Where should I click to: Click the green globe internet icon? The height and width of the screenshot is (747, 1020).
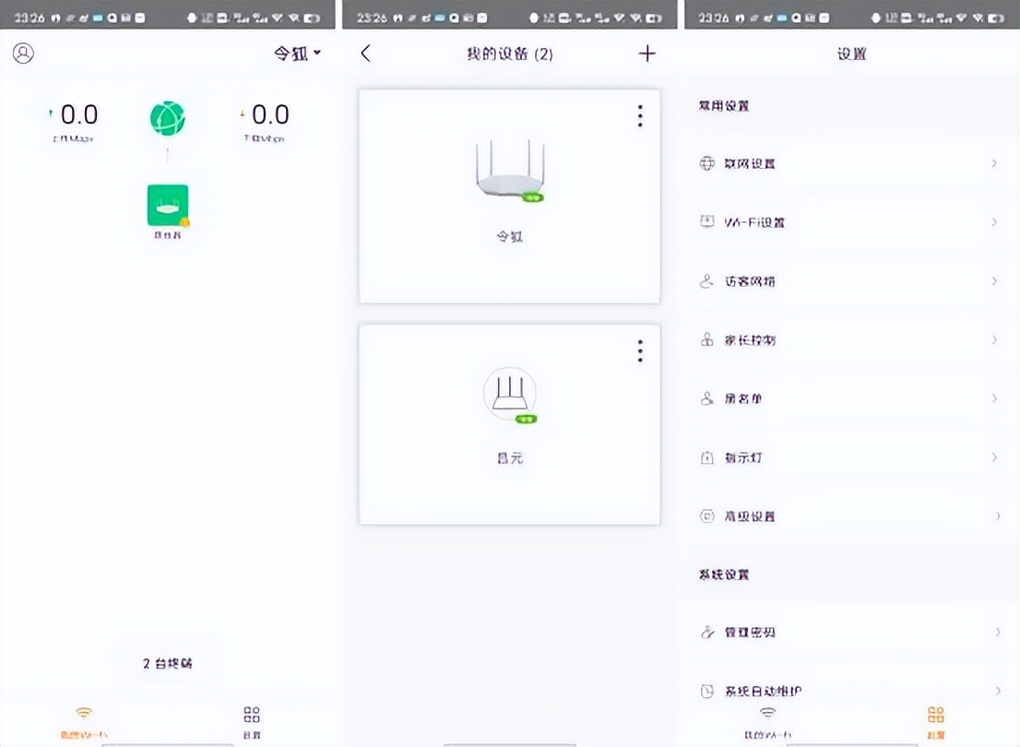coord(167,117)
